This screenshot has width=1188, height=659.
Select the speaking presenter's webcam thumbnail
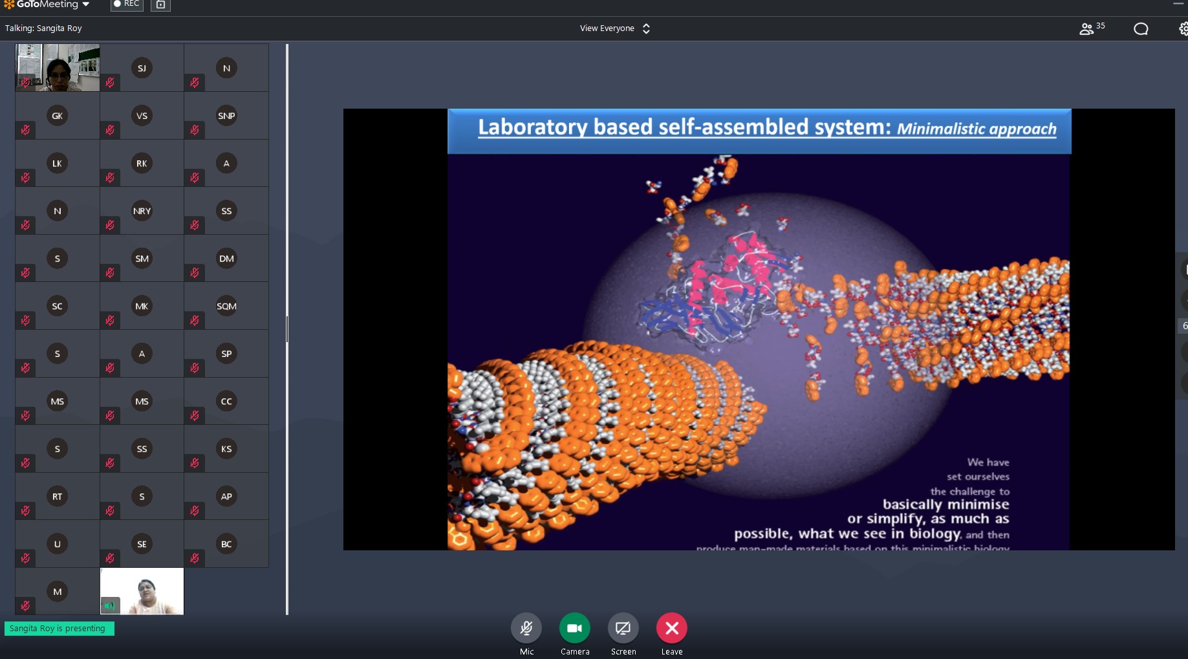[x=142, y=591]
